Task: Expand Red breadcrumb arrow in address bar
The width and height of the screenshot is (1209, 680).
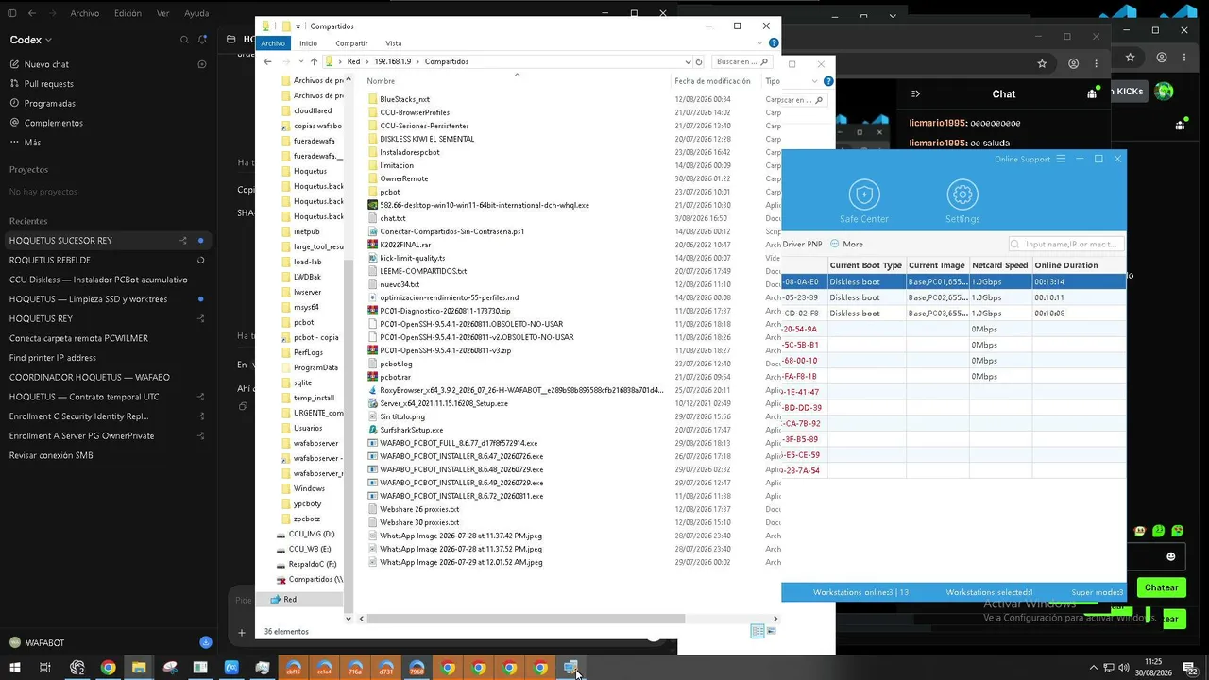Action: [367, 61]
